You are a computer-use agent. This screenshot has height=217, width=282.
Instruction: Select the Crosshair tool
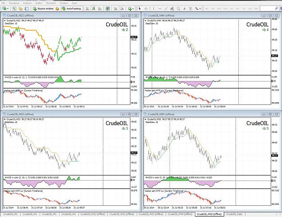(x=146, y=9)
